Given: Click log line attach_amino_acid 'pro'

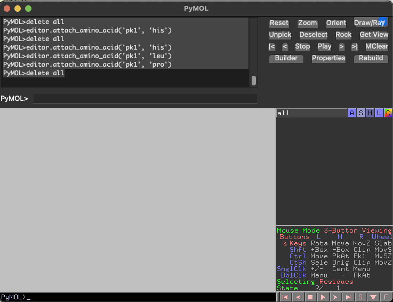Looking at the screenshot, I should (87, 65).
